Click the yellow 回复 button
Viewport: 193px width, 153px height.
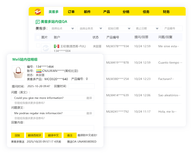(17, 135)
